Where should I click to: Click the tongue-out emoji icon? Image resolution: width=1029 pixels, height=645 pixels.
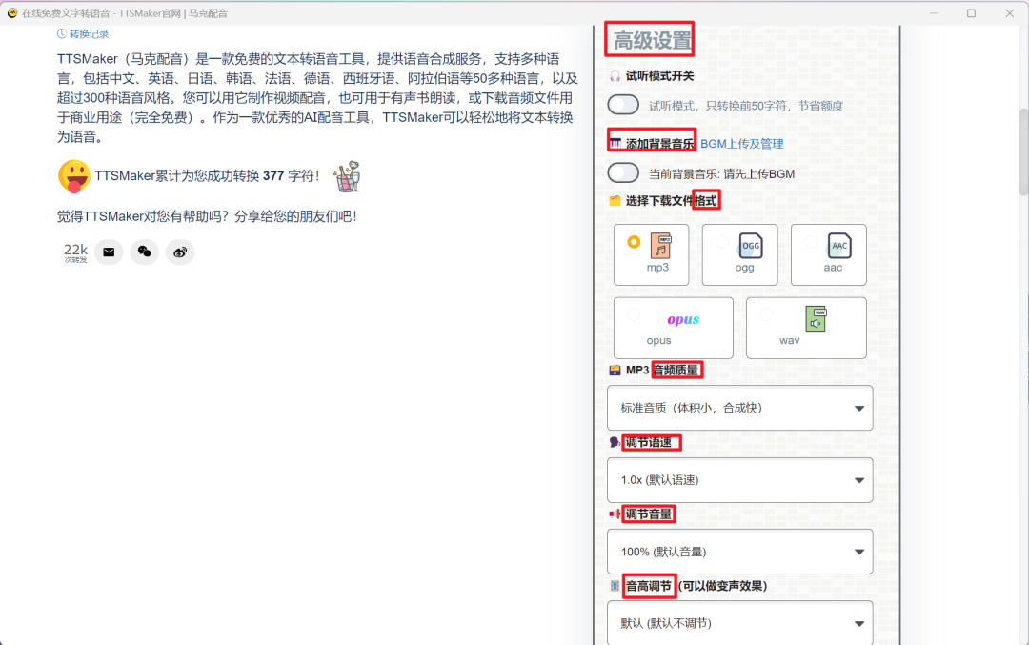[73, 176]
